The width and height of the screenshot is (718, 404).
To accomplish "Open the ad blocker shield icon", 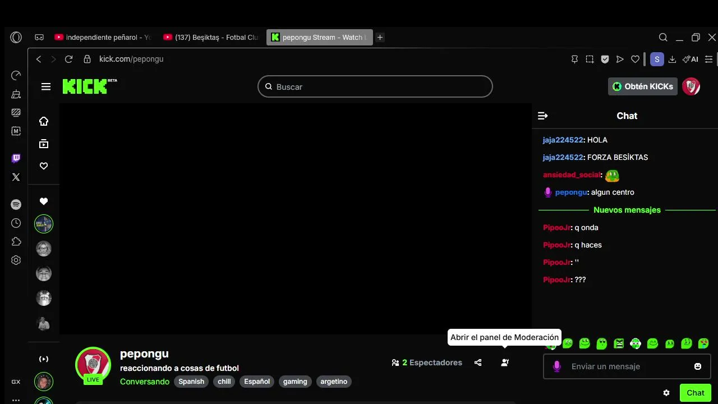I will click(x=605, y=59).
